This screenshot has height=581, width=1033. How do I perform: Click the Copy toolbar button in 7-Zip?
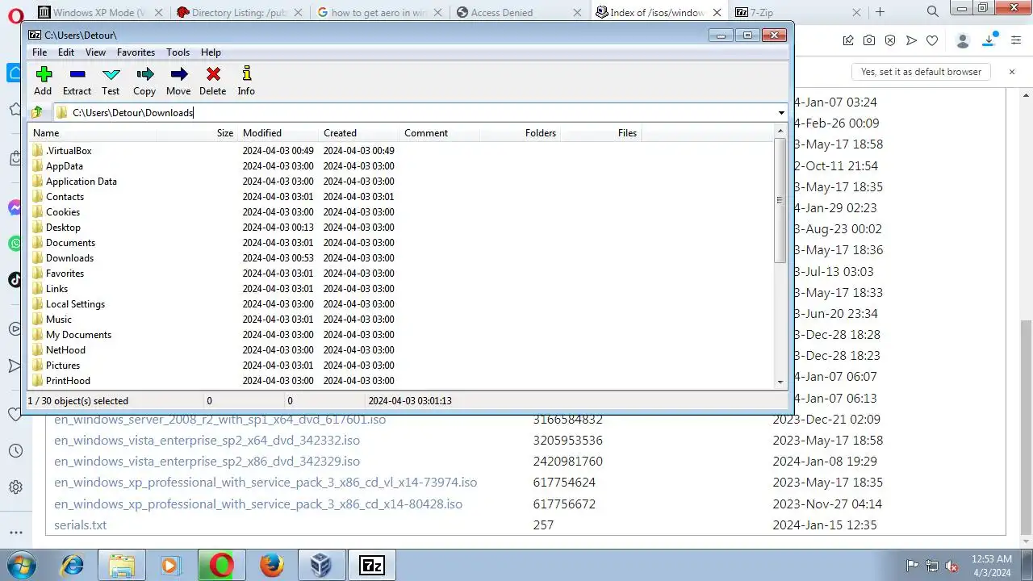pyautogui.click(x=144, y=81)
